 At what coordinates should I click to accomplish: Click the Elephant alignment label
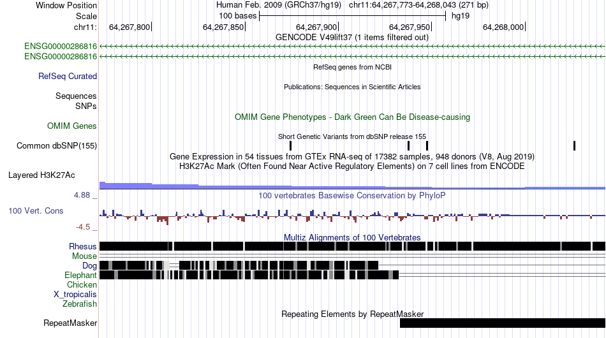pyautogui.click(x=80, y=275)
